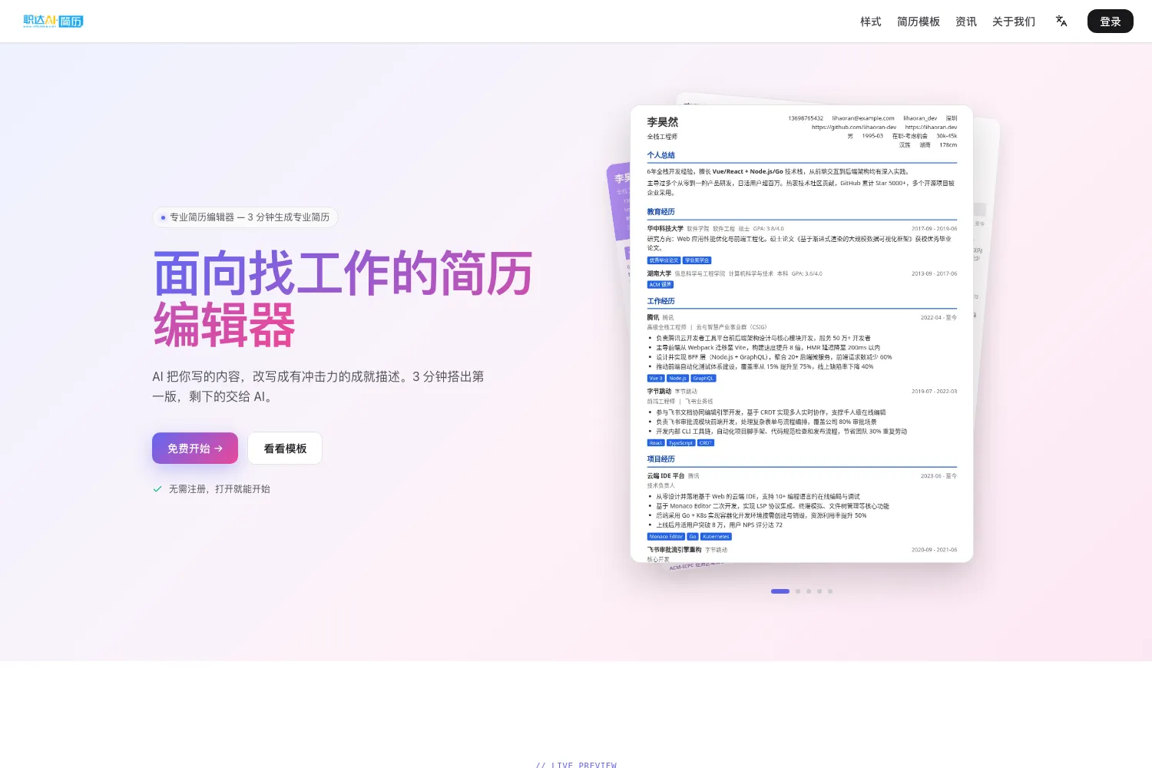Click the ACM 银牌 tag
1152x768 pixels.
pos(660,285)
